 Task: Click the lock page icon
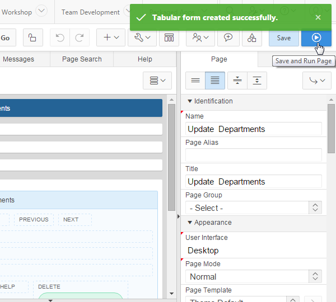pos(33,37)
